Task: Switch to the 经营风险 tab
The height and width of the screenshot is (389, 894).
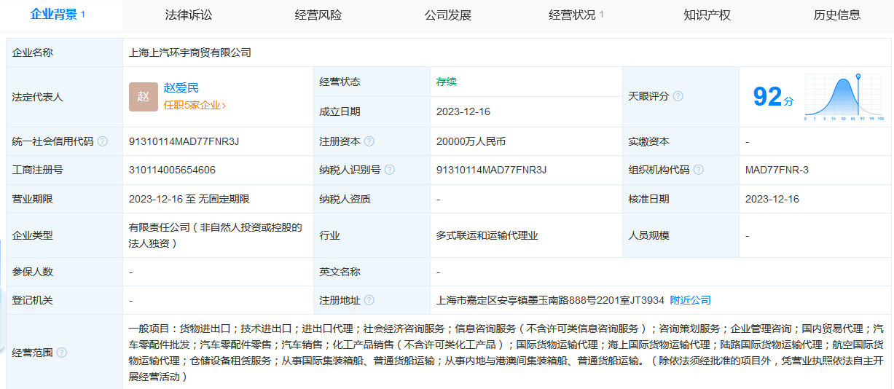Action: tap(318, 15)
